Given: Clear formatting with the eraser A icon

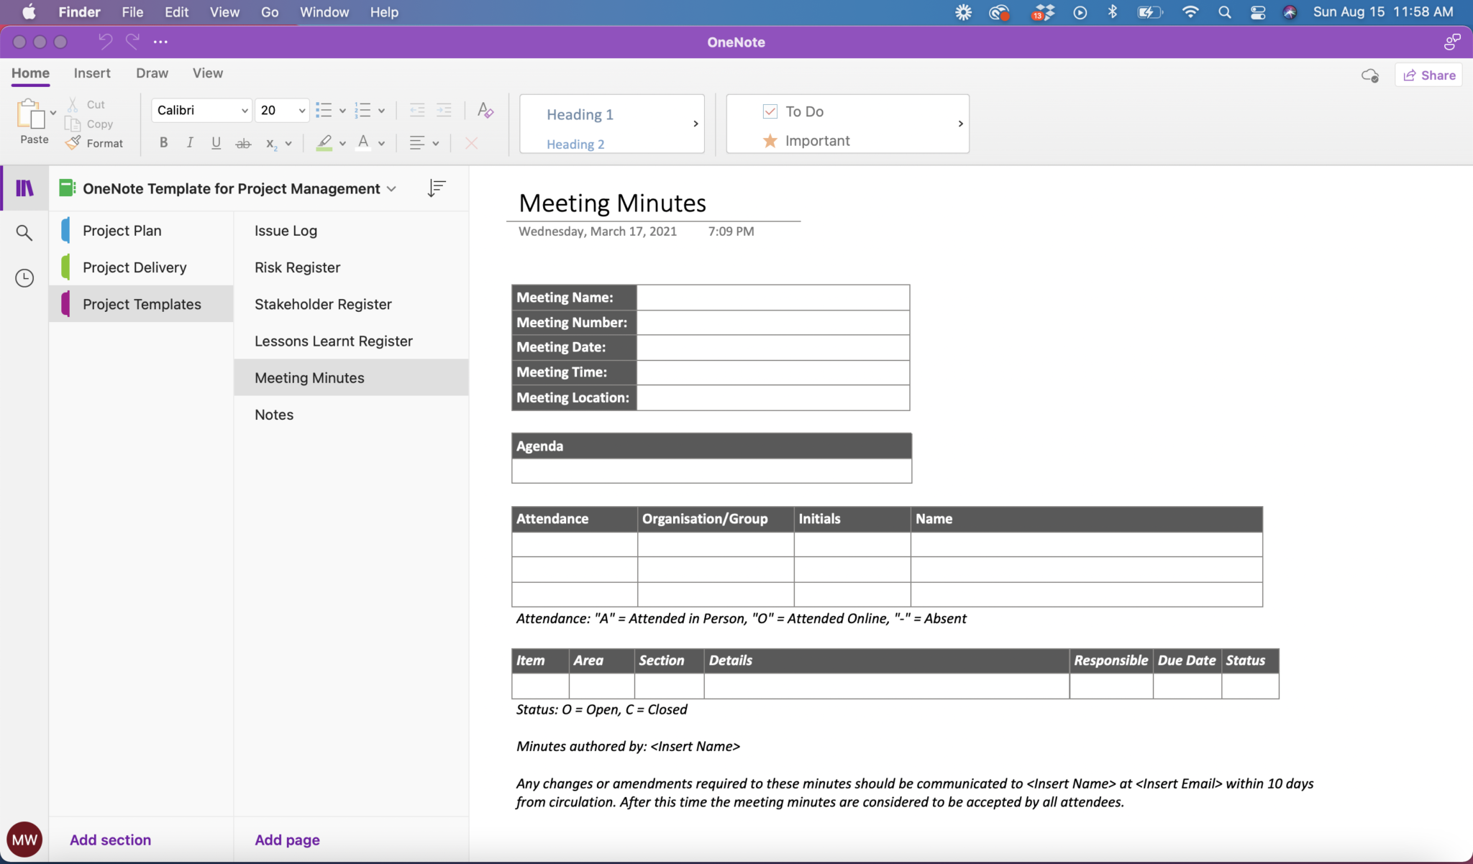Looking at the screenshot, I should tap(485, 110).
